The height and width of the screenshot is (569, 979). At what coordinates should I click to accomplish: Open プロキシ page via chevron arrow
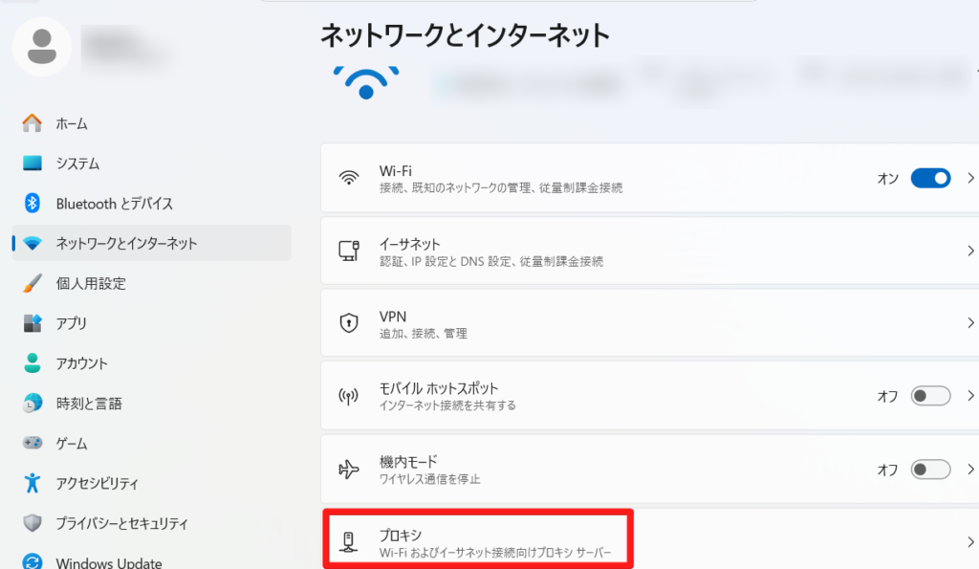tap(970, 541)
